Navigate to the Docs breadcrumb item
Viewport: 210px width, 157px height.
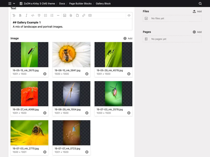point(62,4)
